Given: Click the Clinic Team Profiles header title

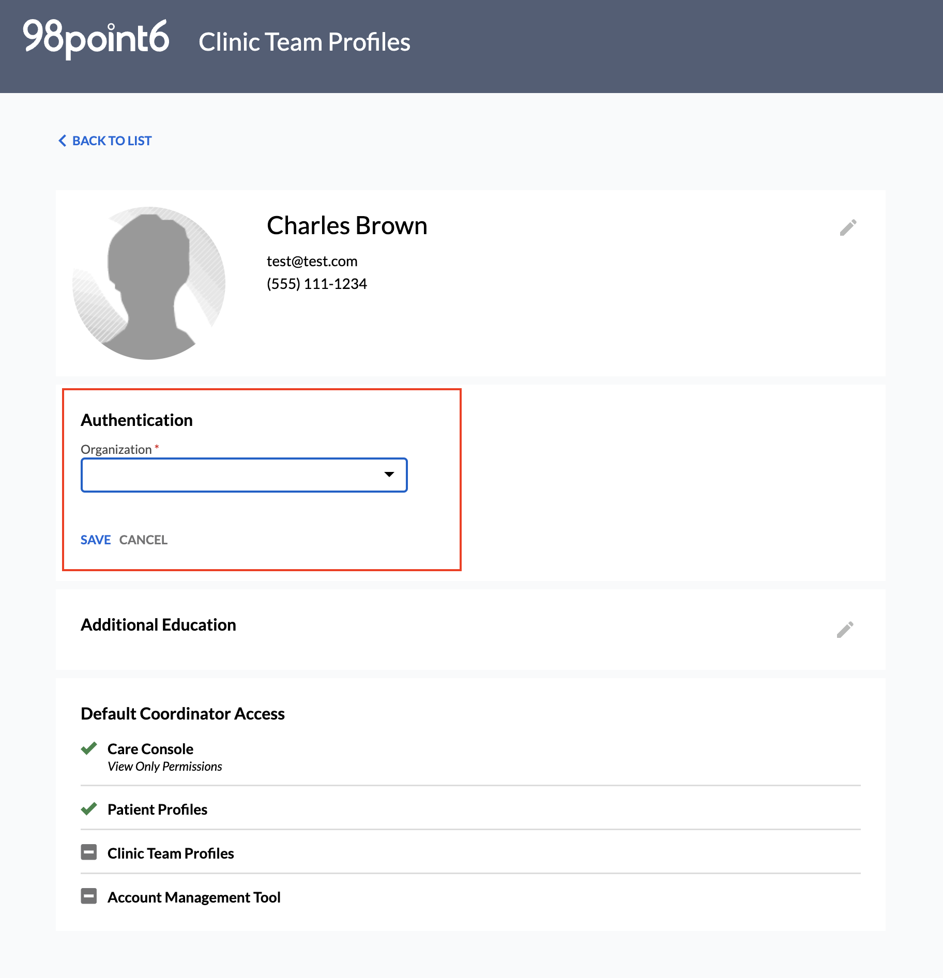Looking at the screenshot, I should pos(305,42).
